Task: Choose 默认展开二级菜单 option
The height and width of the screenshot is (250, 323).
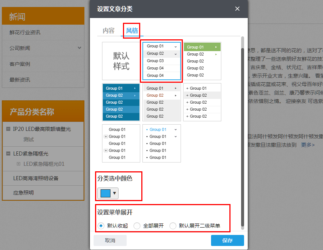Action: click(x=173, y=226)
